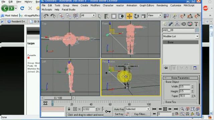
Task: Select the Unlink Selection tool
Action: (68, 16)
